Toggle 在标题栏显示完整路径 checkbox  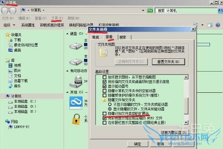point(104,123)
